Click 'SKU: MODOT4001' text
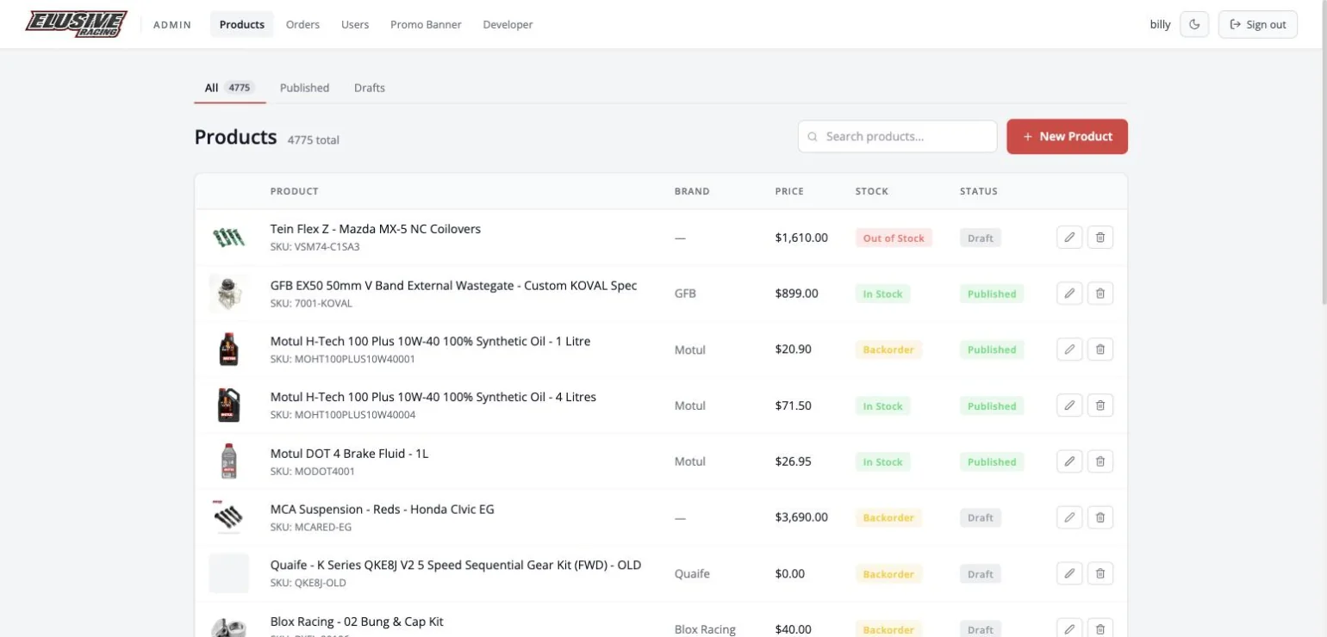The height and width of the screenshot is (637, 1327). point(313,471)
